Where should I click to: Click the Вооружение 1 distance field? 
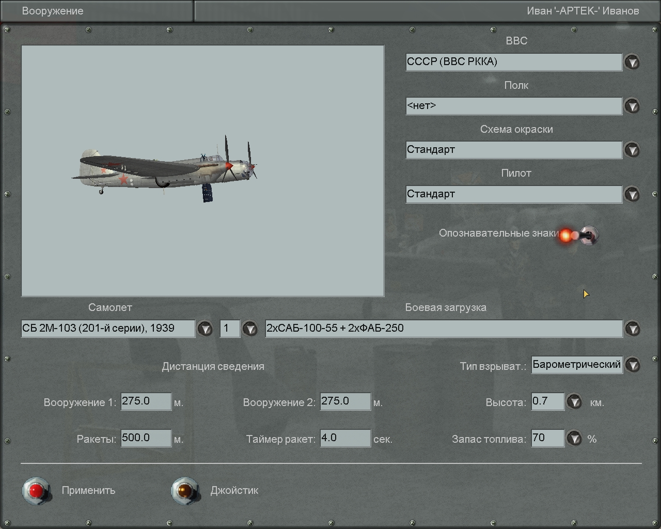coord(146,401)
